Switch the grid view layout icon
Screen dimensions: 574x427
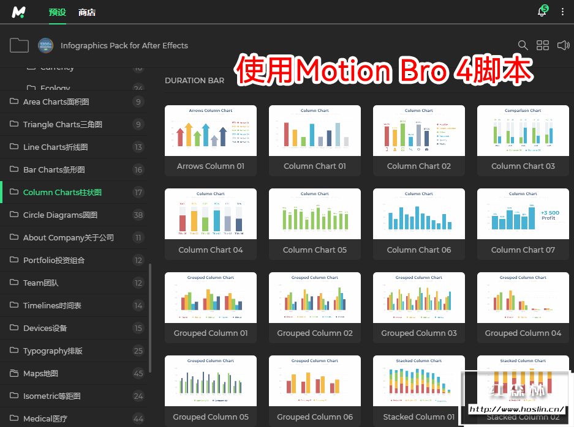tap(543, 45)
